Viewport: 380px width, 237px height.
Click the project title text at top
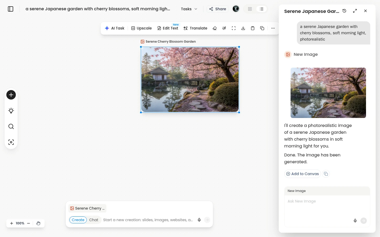(x=98, y=9)
